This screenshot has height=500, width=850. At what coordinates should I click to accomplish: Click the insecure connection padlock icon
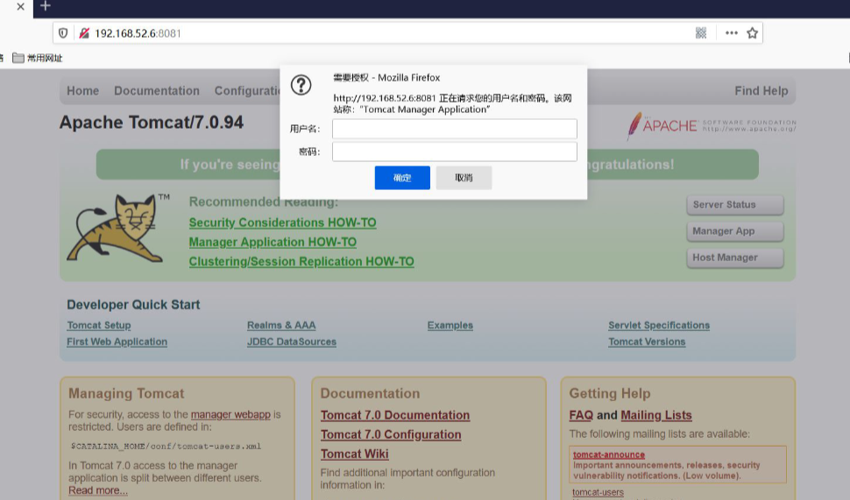tap(84, 33)
